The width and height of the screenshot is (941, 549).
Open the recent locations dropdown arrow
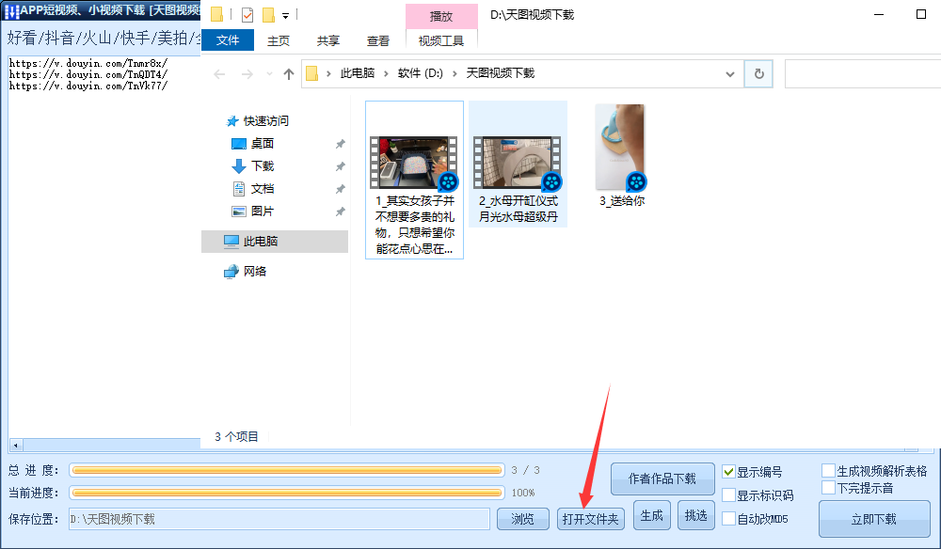pos(269,74)
